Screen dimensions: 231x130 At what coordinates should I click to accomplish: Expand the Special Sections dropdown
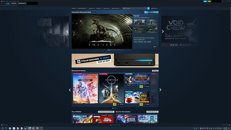pos(116,8)
